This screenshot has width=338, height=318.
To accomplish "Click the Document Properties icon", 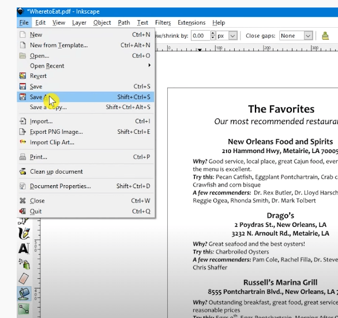I will pyautogui.click(x=22, y=186).
